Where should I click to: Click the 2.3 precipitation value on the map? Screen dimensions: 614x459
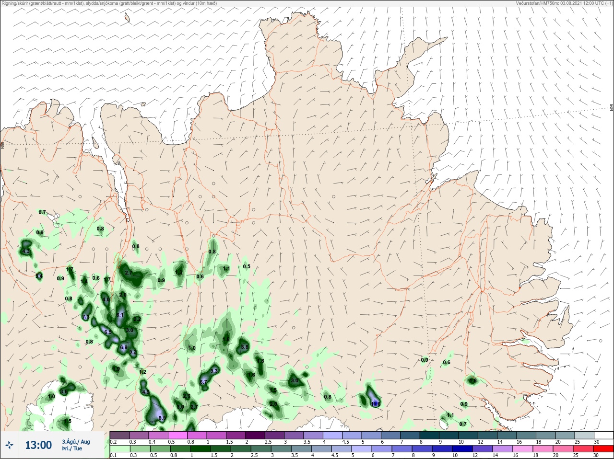tap(187, 396)
